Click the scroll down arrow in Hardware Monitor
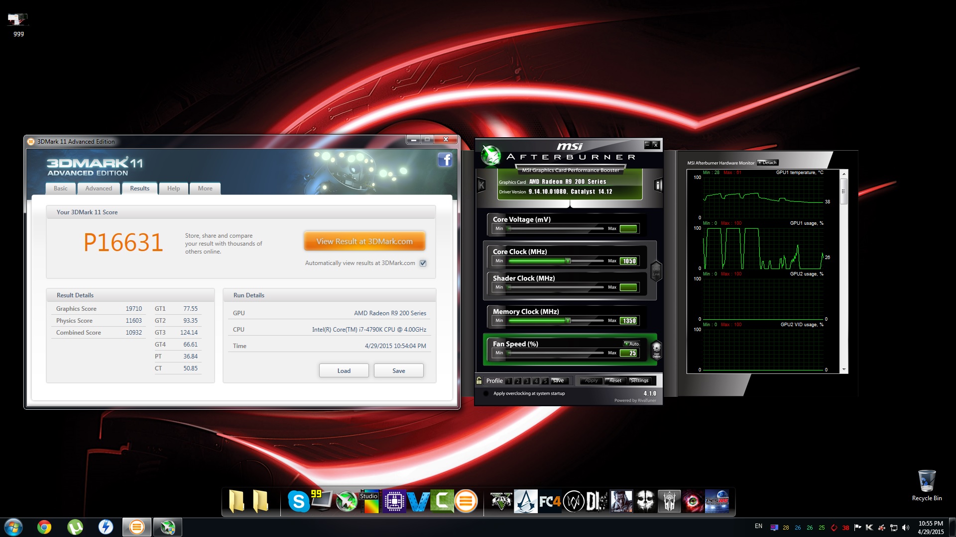 pos(843,370)
